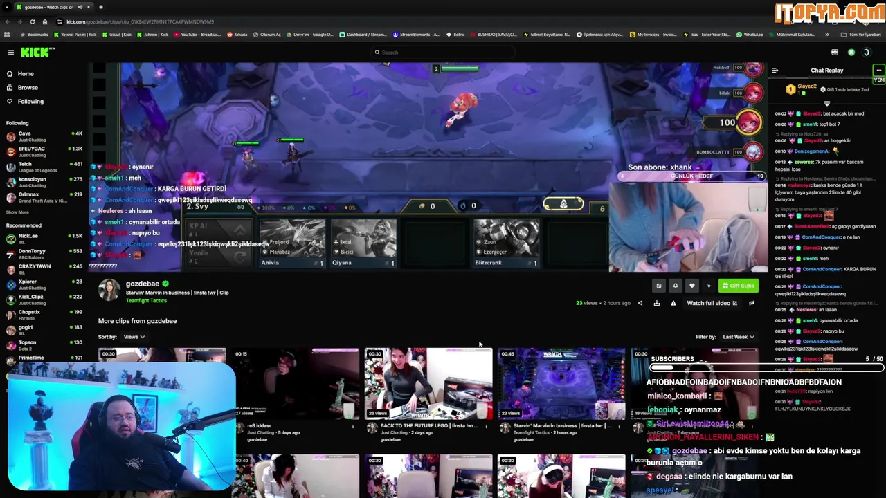Open the Kick hamburger sidebar menu
Screen dimensions: 886x498
tap(10, 53)
